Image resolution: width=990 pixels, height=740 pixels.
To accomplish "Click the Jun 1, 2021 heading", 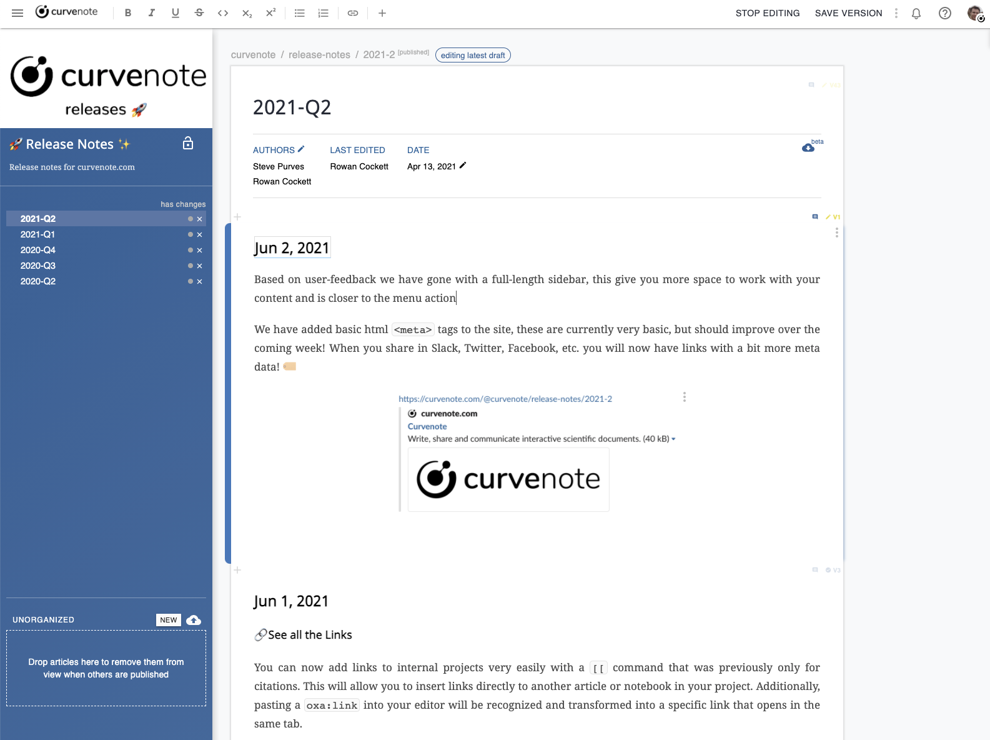I will [291, 601].
